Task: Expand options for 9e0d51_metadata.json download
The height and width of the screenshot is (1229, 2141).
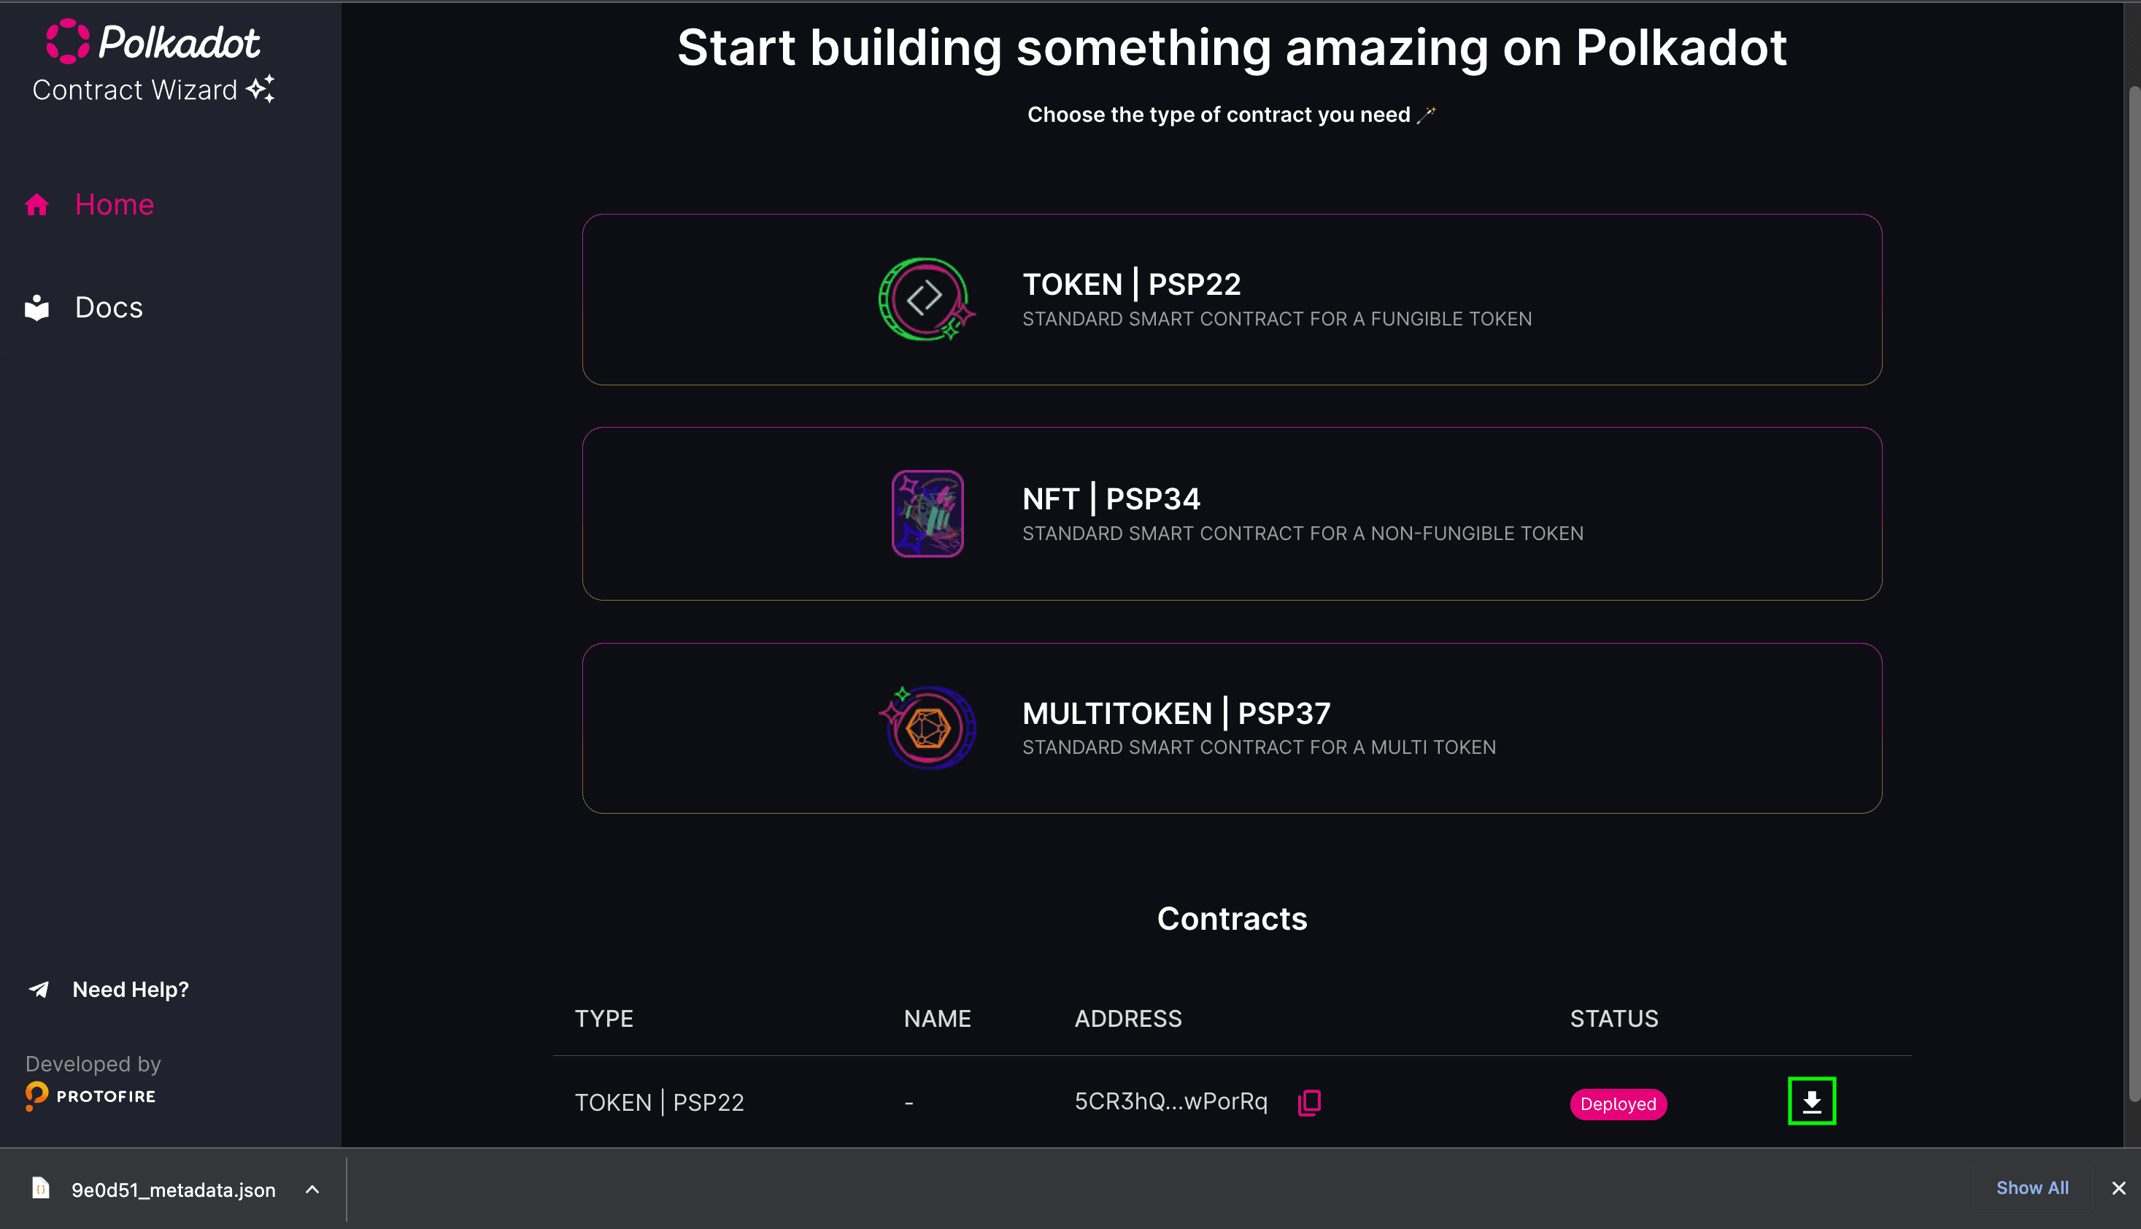Action: [312, 1190]
